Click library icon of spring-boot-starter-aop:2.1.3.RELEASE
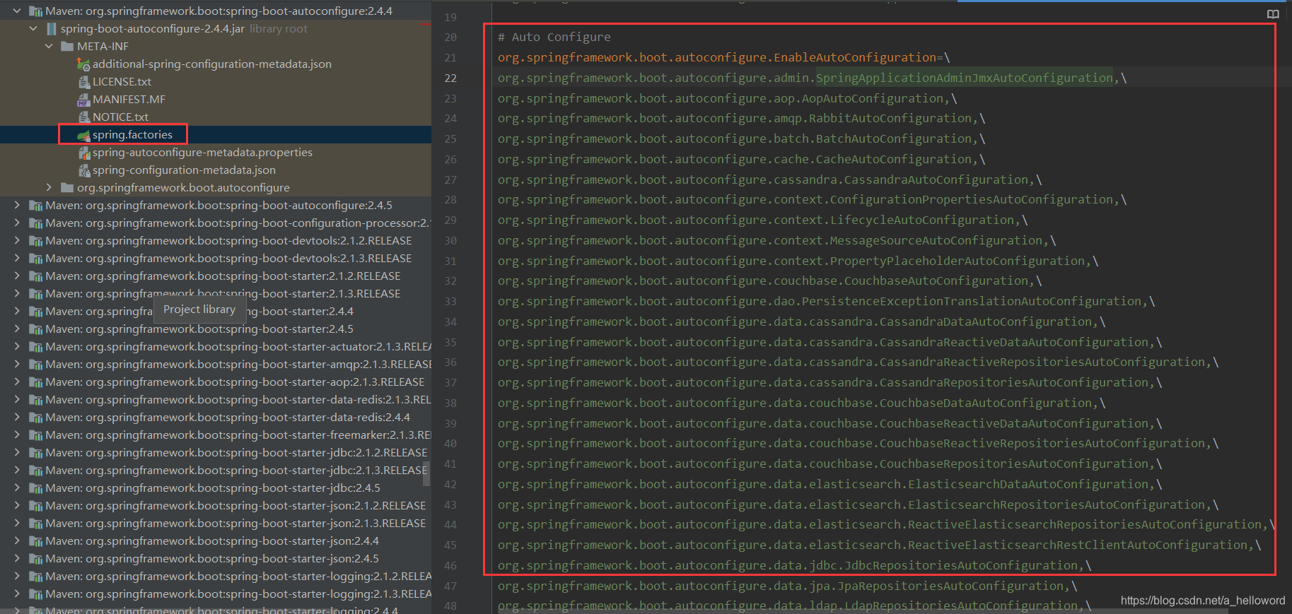This screenshot has height=614, width=1292. point(35,382)
